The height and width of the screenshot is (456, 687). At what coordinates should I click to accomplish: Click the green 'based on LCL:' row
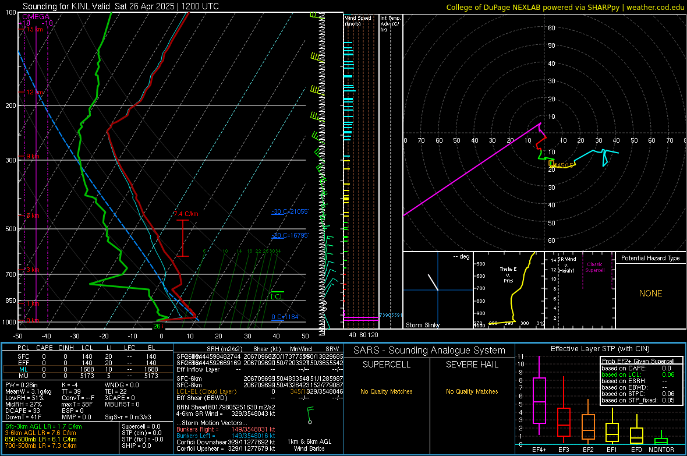(x=638, y=374)
